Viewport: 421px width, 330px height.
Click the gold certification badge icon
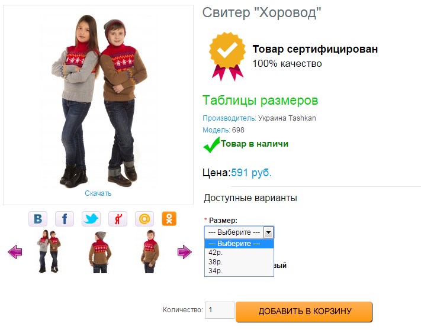click(227, 56)
